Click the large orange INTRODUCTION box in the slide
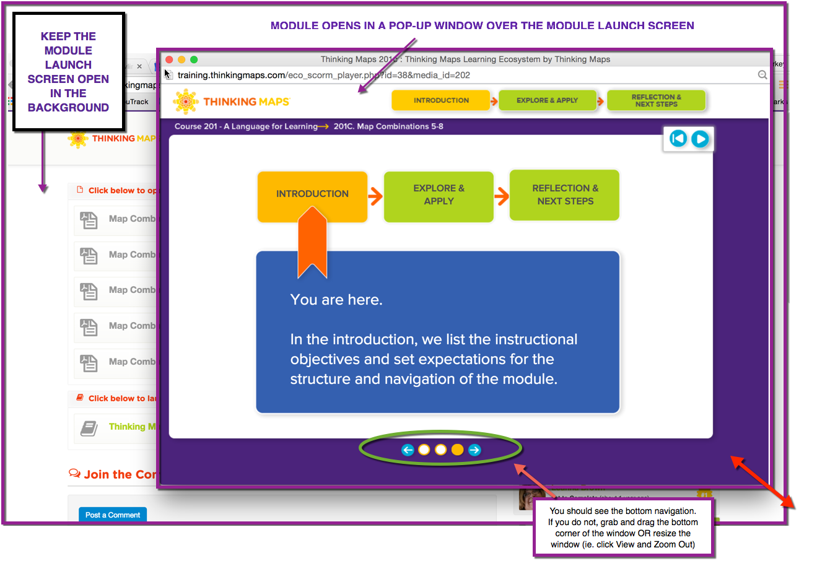 312,197
